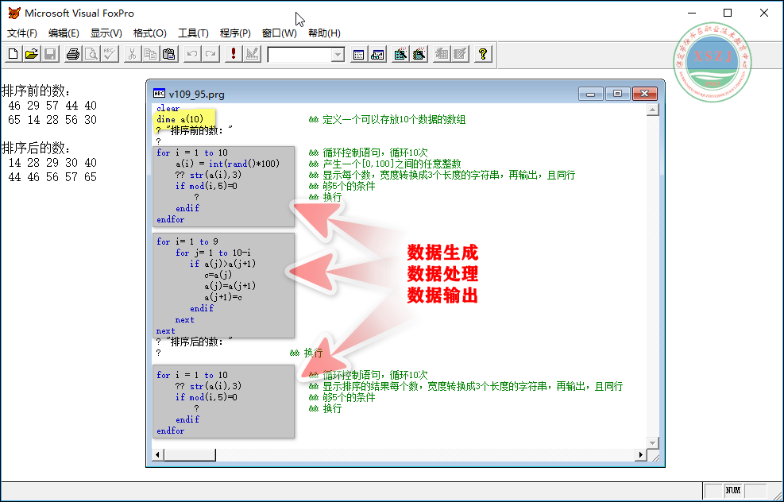This screenshot has height=502, width=784.
Task: Paste clipboard contents with the Paste icon
Action: [169, 53]
